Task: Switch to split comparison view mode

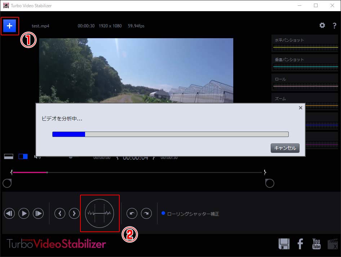Action: point(23,156)
